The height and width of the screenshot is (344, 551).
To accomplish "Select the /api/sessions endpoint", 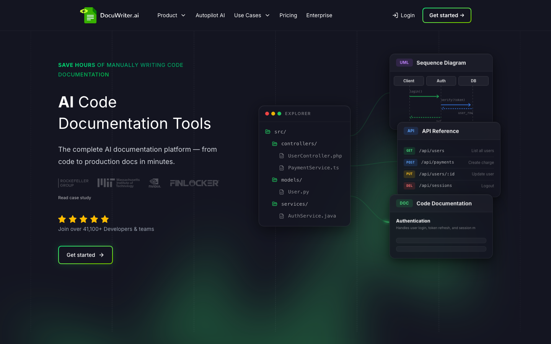I will 435,185.
